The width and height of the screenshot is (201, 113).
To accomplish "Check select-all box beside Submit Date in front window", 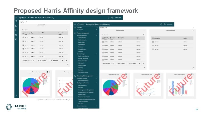I will (x=103, y=38).
